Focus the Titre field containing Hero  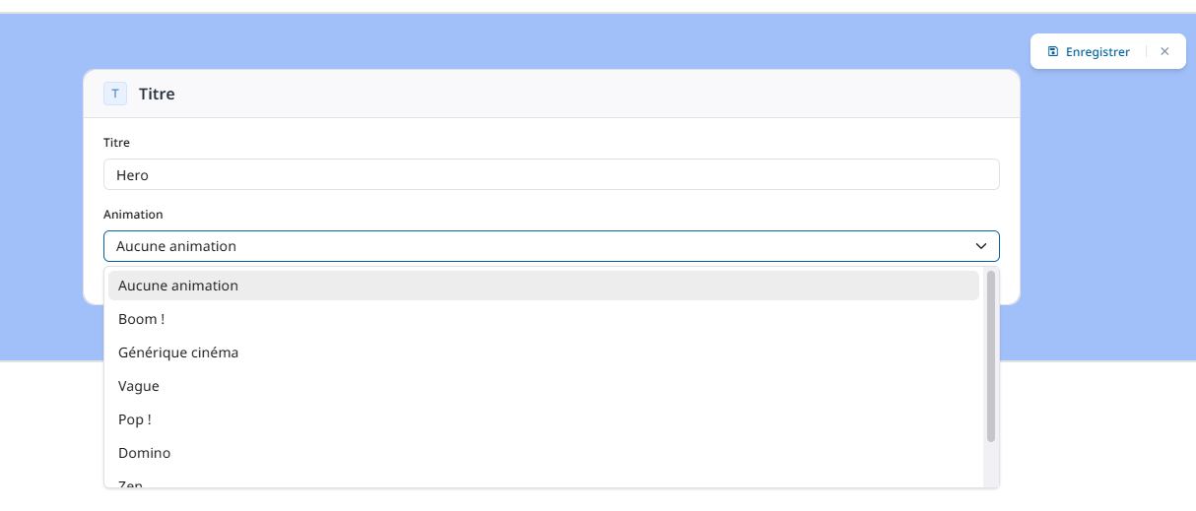(551, 175)
